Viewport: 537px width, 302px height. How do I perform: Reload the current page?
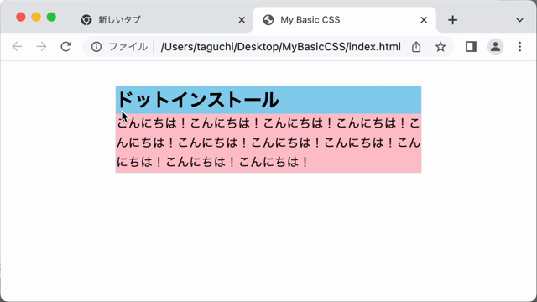[x=65, y=47]
